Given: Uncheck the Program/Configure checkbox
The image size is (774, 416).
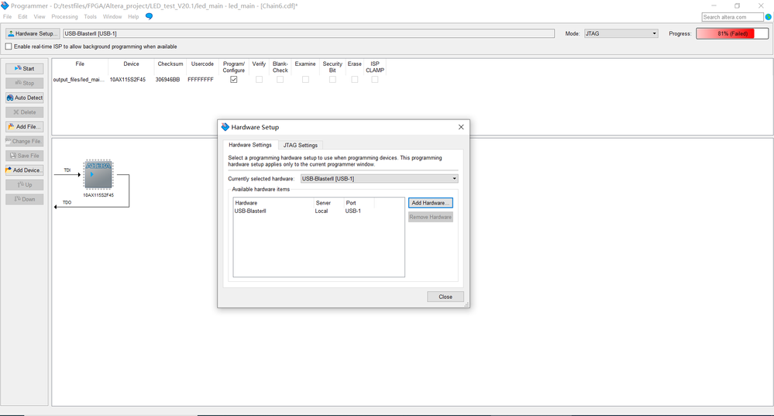Looking at the screenshot, I should click(233, 80).
